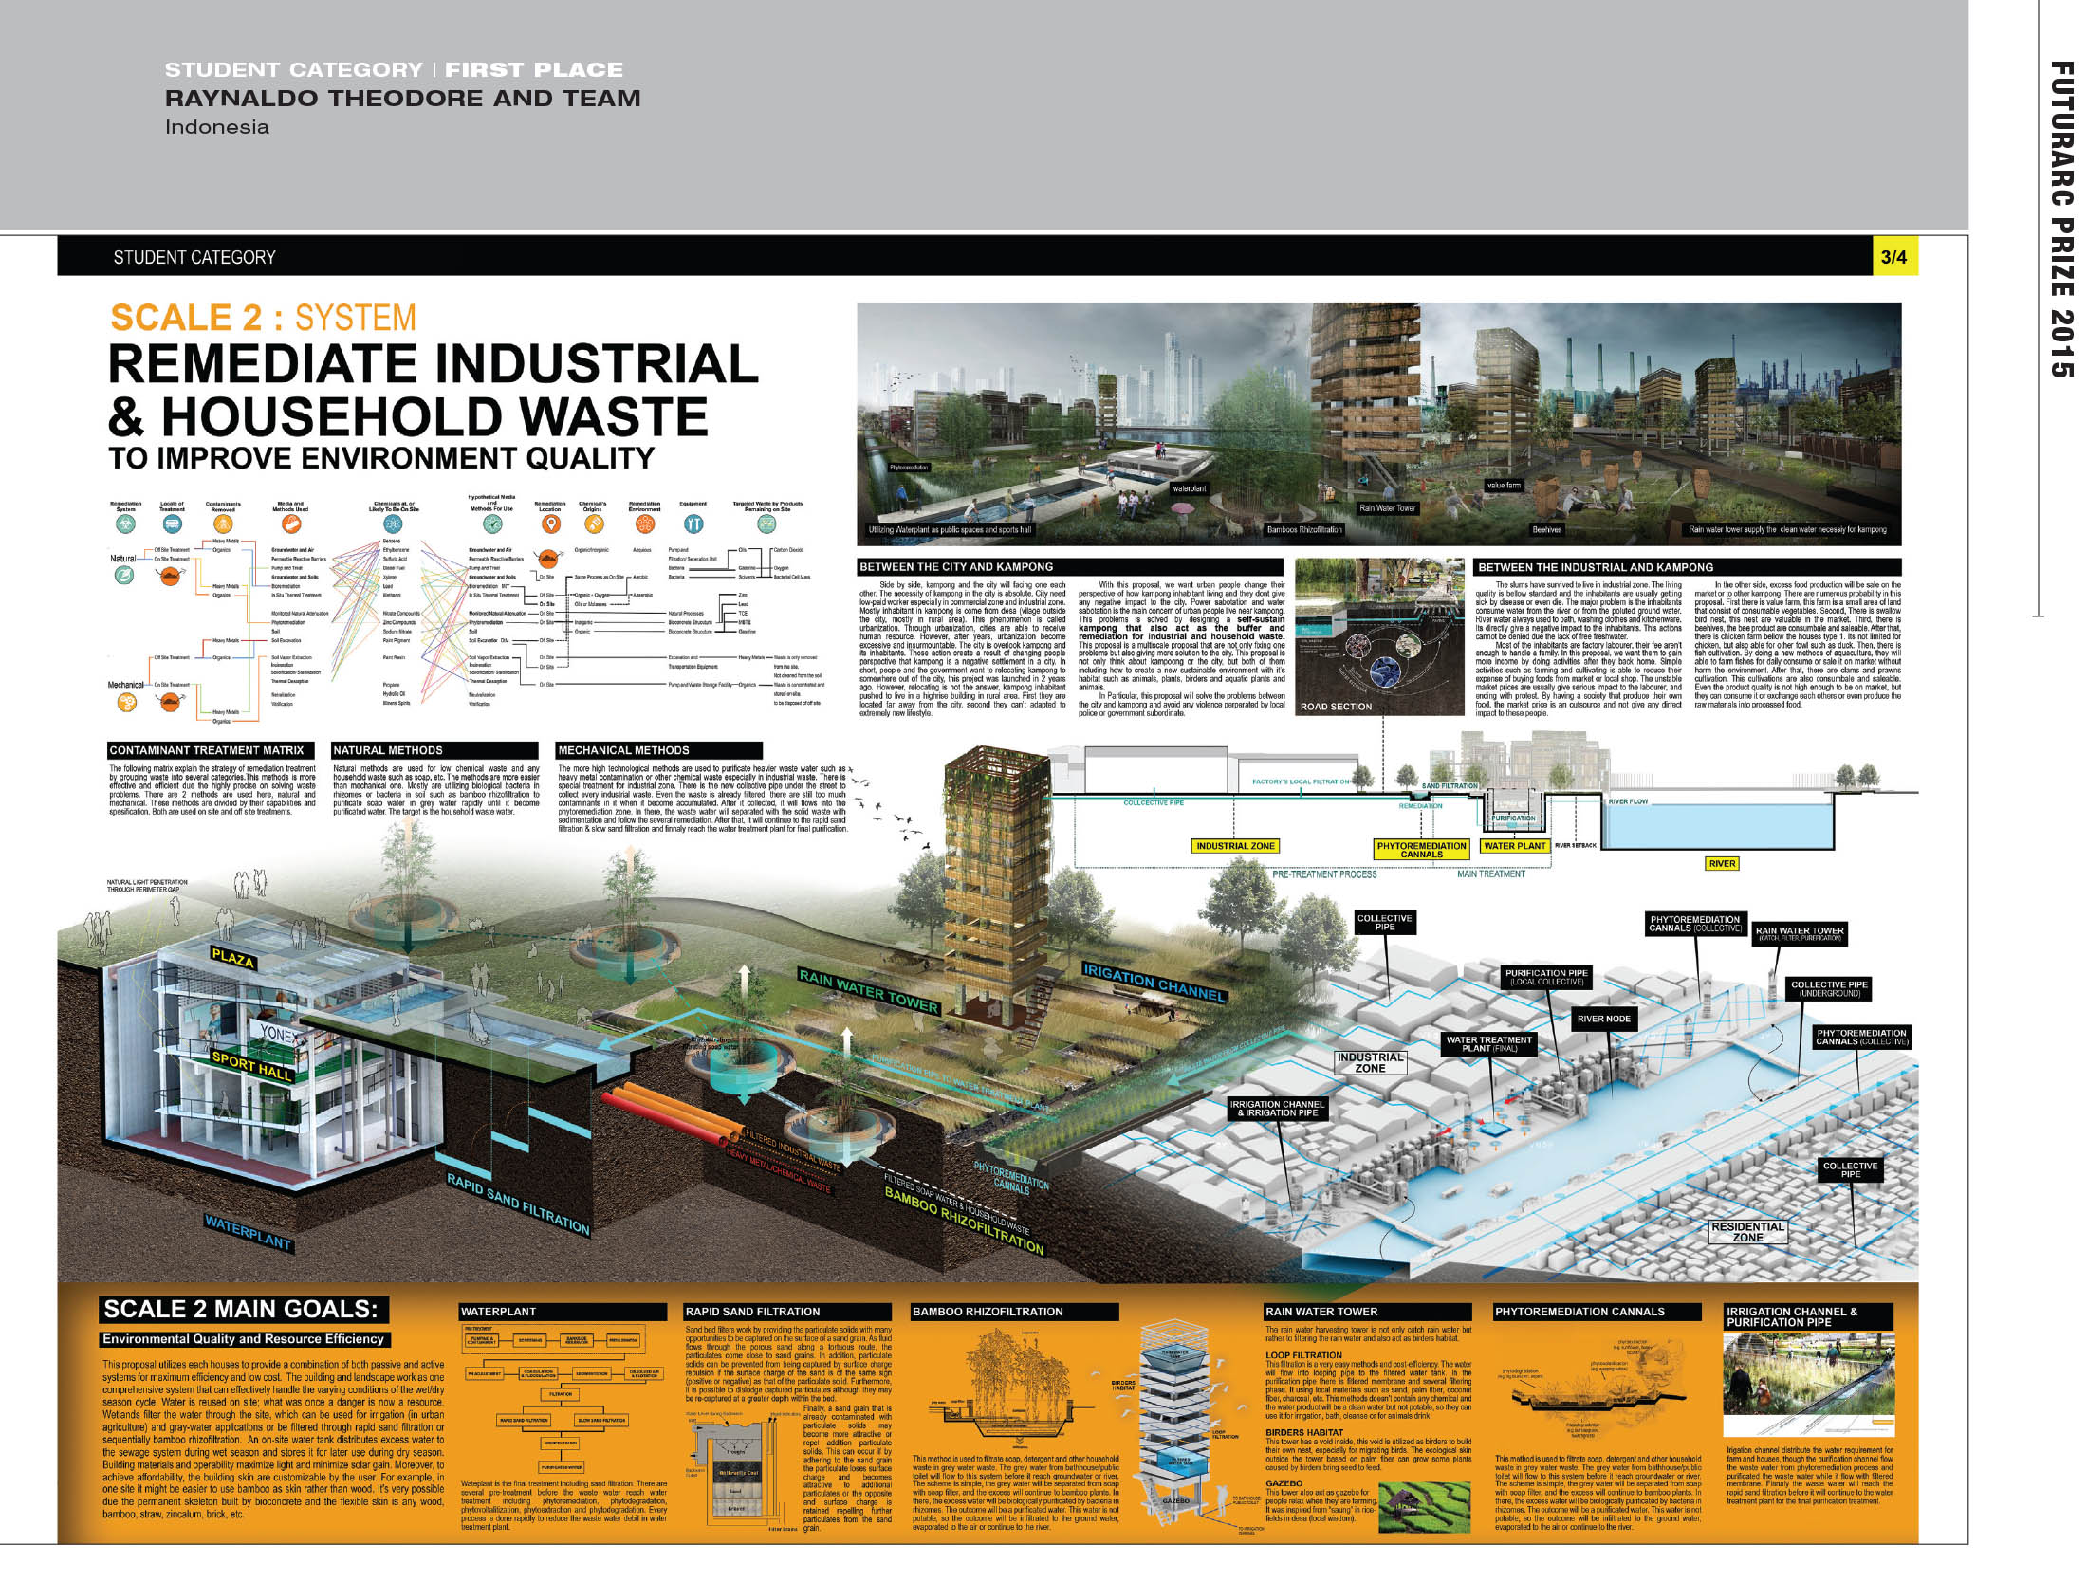The height and width of the screenshot is (1581, 2087).
Task: Click the vertical FUTURARC PRIZE 2015 text
Action: (2062, 220)
